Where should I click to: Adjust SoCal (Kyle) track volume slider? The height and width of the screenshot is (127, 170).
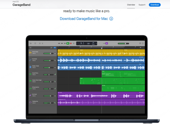48,54
